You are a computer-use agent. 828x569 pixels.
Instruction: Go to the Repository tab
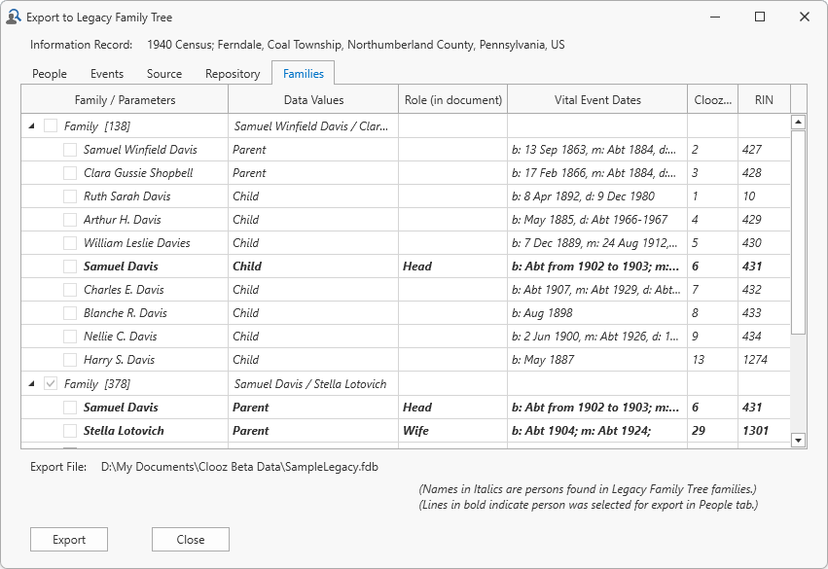pyautogui.click(x=233, y=74)
